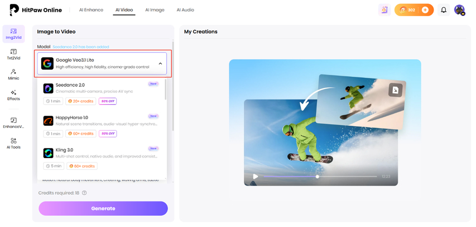Click the Kling 3.0 model icon
The height and width of the screenshot is (227, 476).
pos(48,153)
